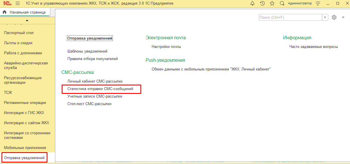This screenshot has width=350, height=164.
Task: Open favorites star icon
Action: [x=272, y=3]
